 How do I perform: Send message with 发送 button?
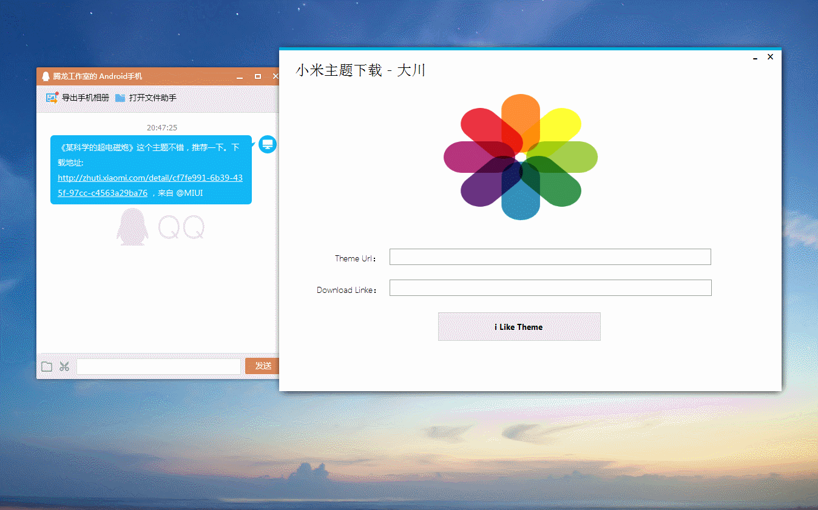click(x=262, y=366)
